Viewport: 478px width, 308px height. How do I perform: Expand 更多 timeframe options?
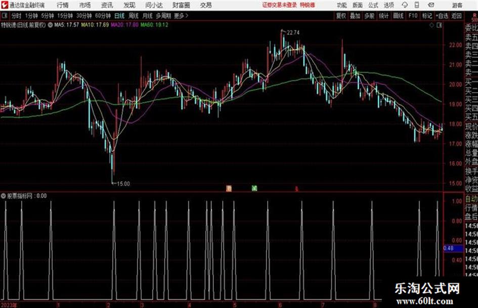[181, 16]
